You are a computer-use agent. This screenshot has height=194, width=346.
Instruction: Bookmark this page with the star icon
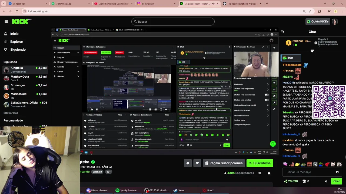(310, 11)
